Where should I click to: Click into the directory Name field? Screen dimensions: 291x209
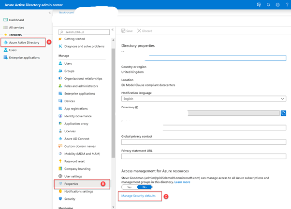(215, 58)
